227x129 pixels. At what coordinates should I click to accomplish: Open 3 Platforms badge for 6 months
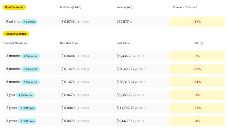point(30,69)
